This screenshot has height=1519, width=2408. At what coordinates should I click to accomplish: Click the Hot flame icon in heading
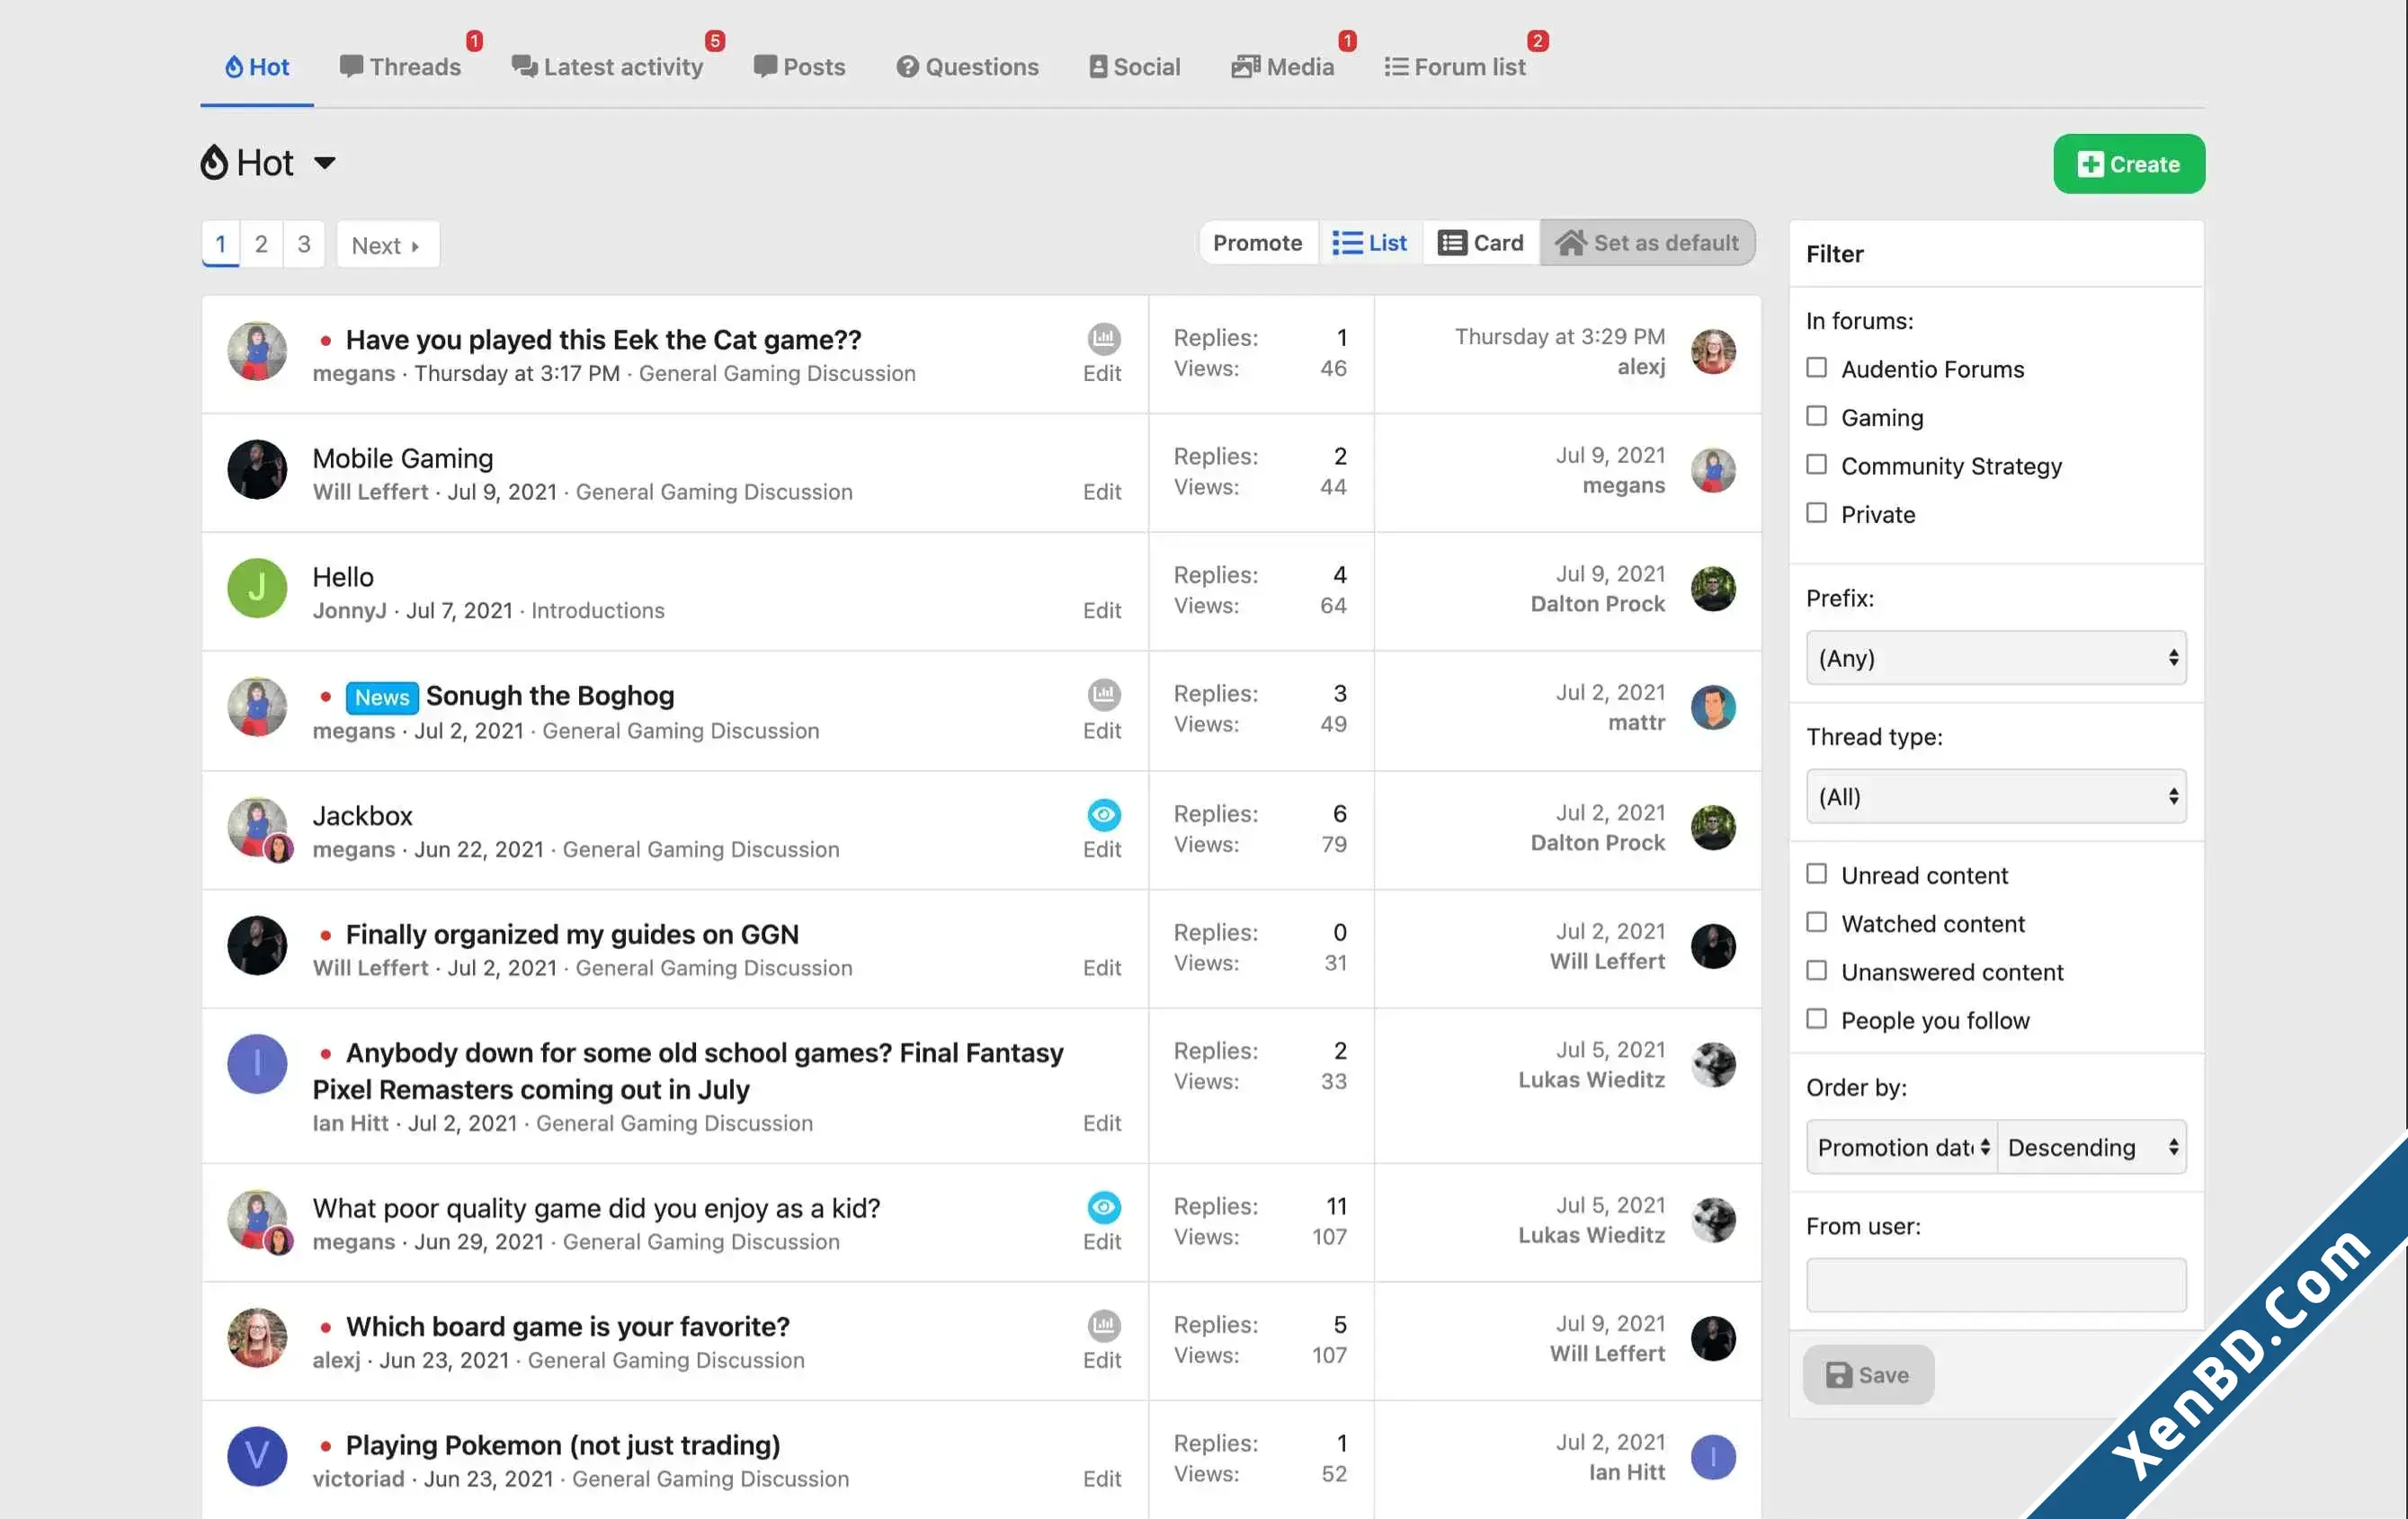[x=214, y=162]
